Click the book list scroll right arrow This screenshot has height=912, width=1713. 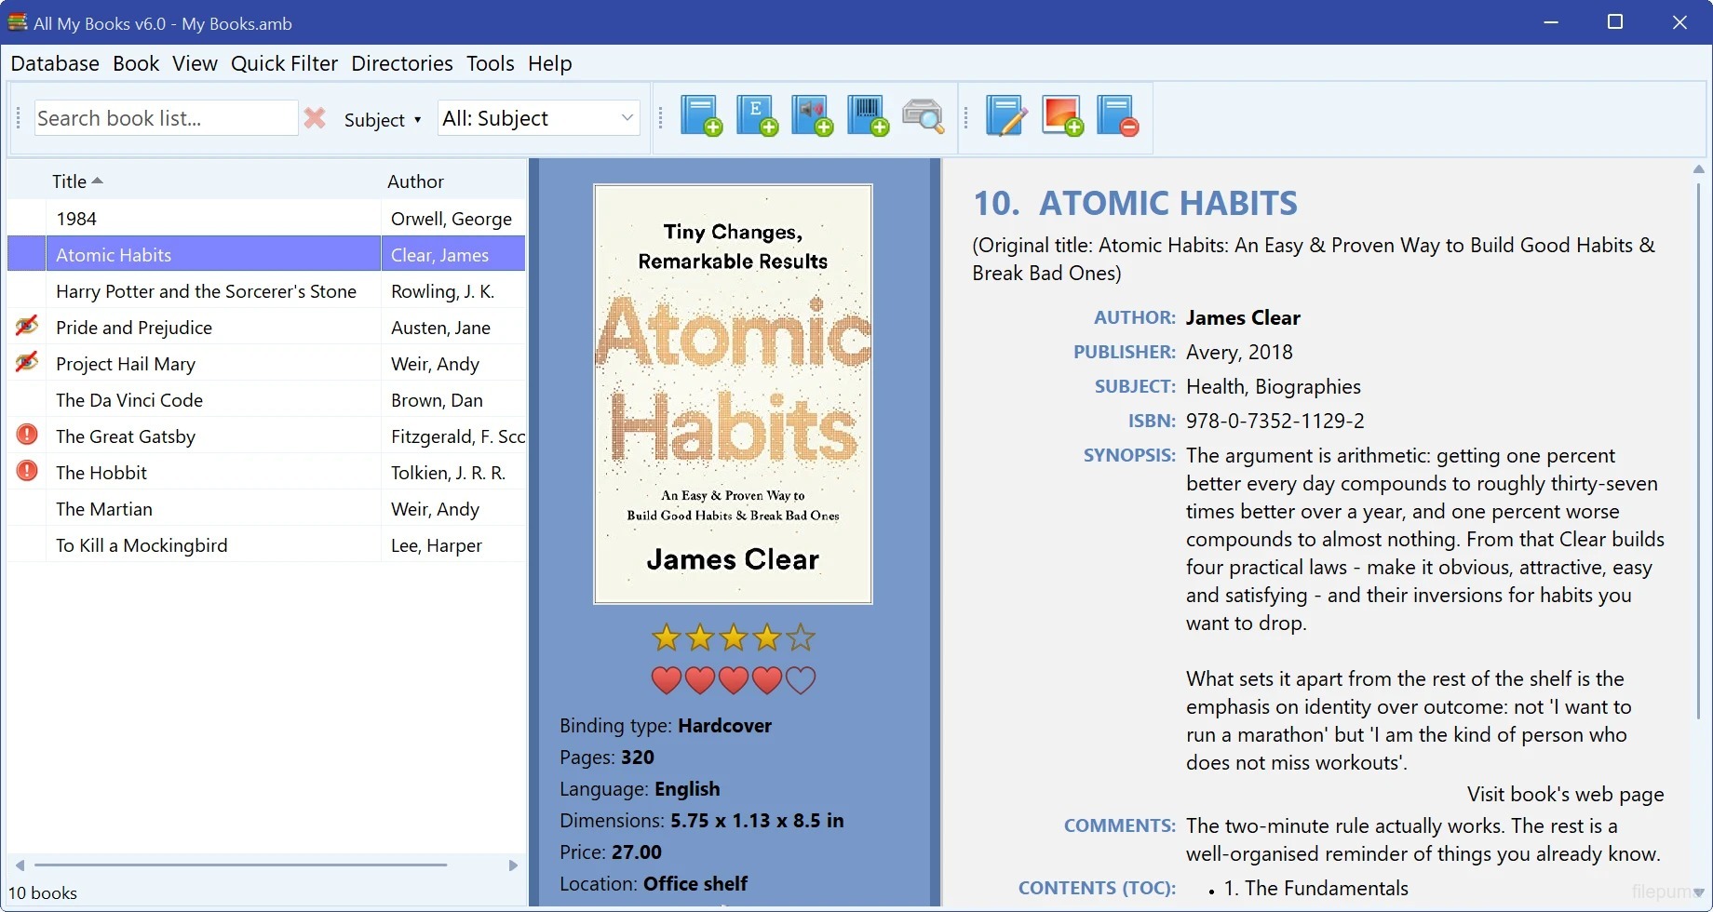pos(513,865)
